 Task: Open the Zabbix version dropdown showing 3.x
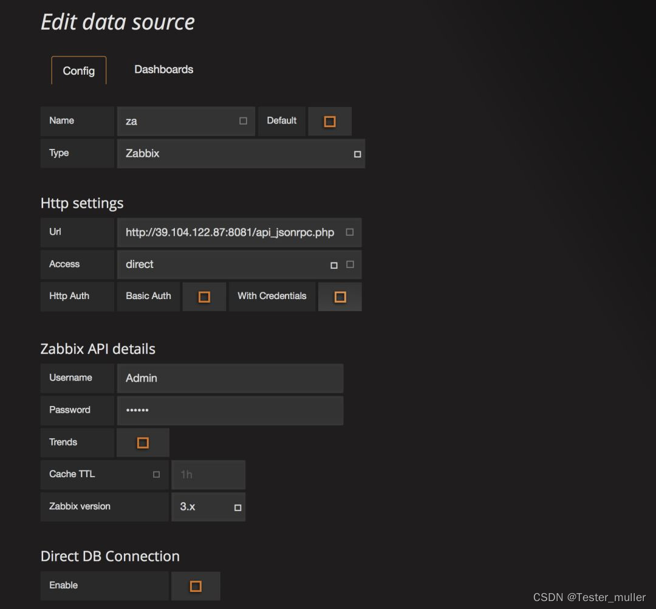[208, 507]
